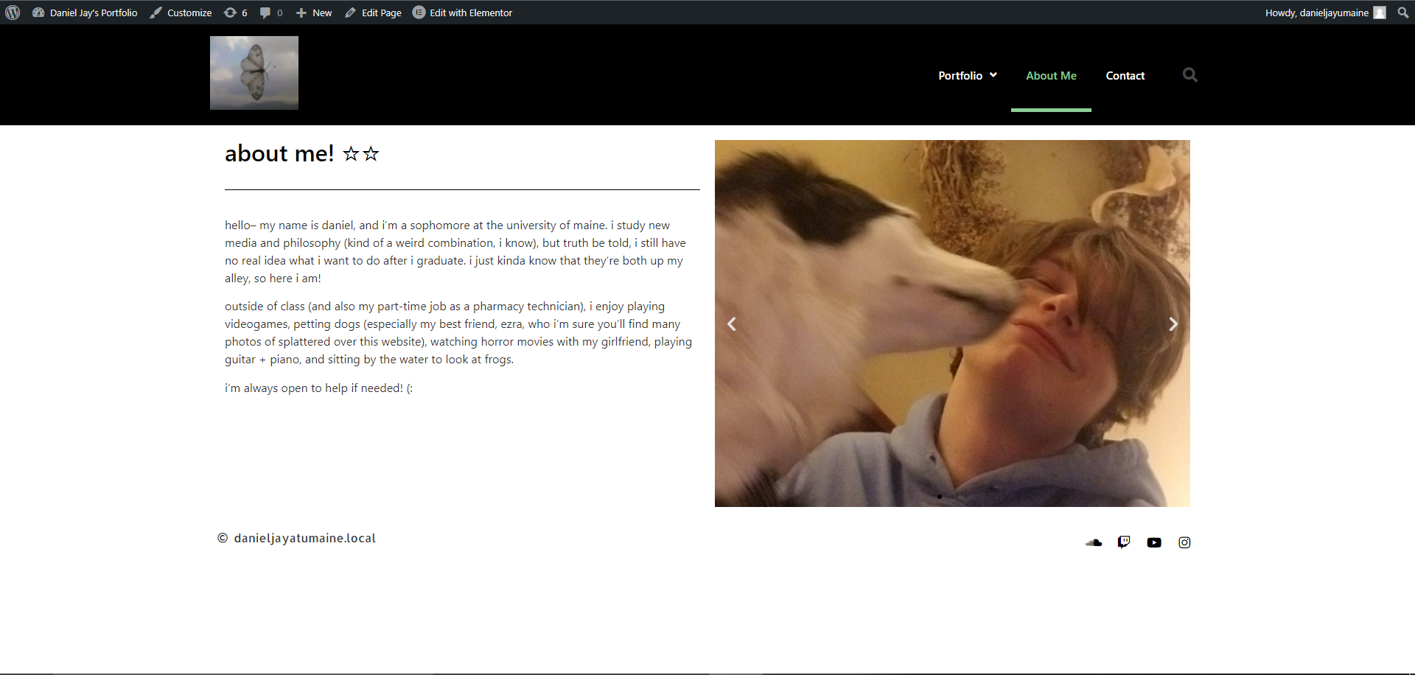
Task: View pending updates icon showing 6
Action: [236, 13]
